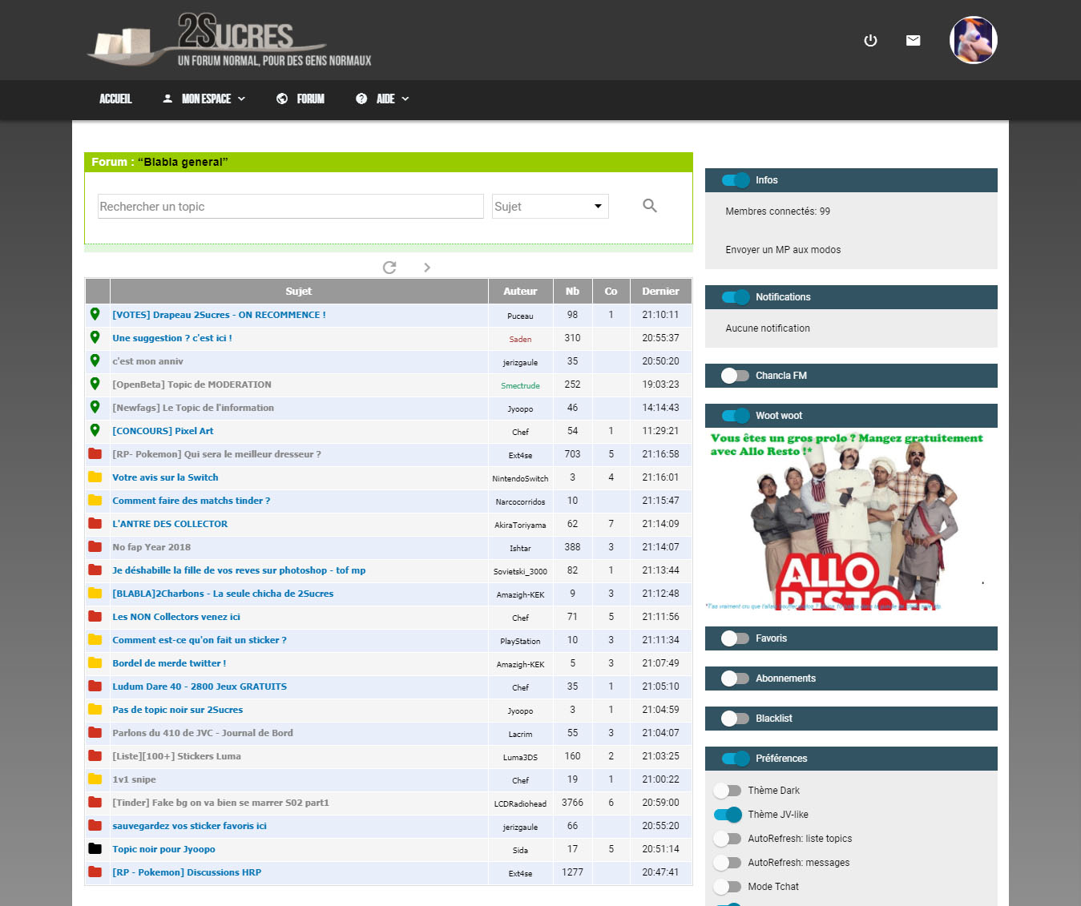Click red folder beside No fap Year 2018
This screenshot has width=1081, height=906.
pyautogui.click(x=95, y=546)
